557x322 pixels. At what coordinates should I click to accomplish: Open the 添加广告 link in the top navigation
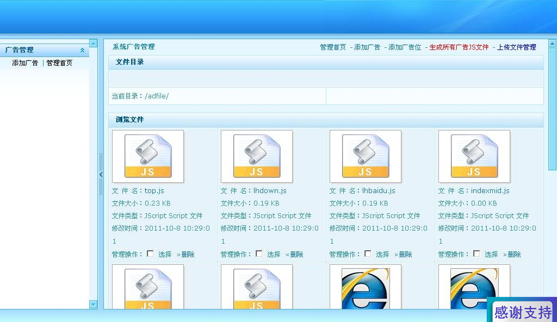[x=367, y=47]
